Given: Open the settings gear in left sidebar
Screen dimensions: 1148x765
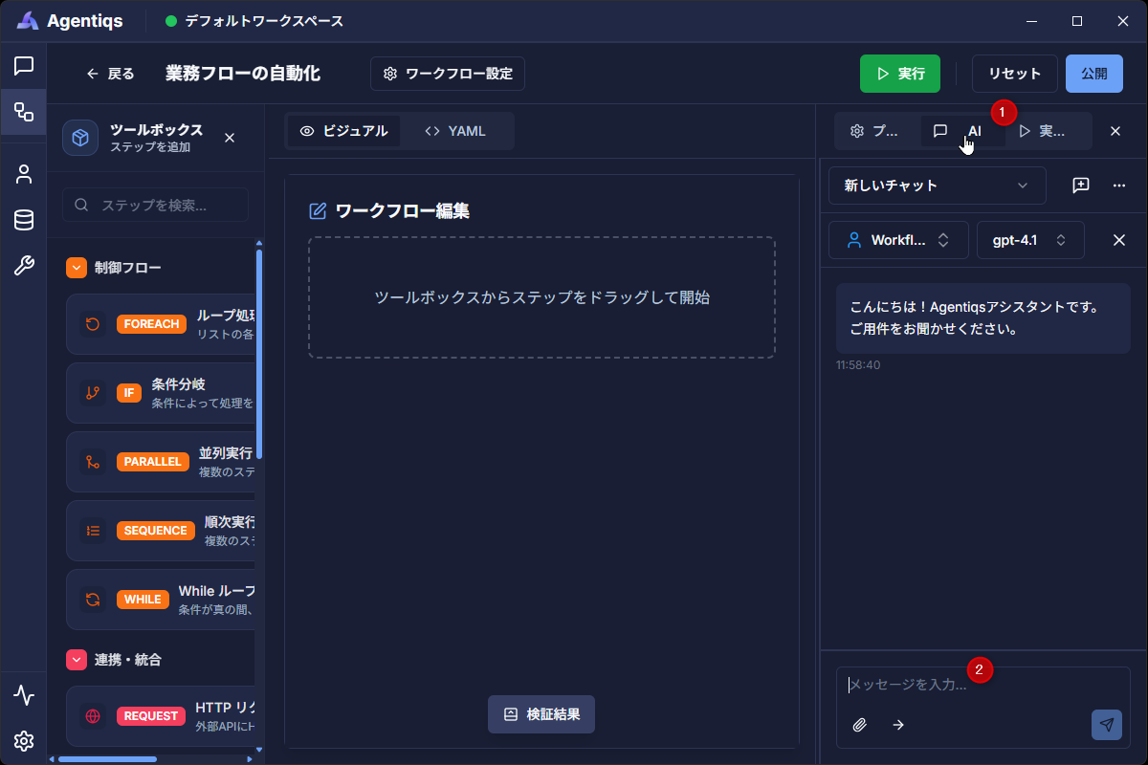Looking at the screenshot, I should 24,741.
